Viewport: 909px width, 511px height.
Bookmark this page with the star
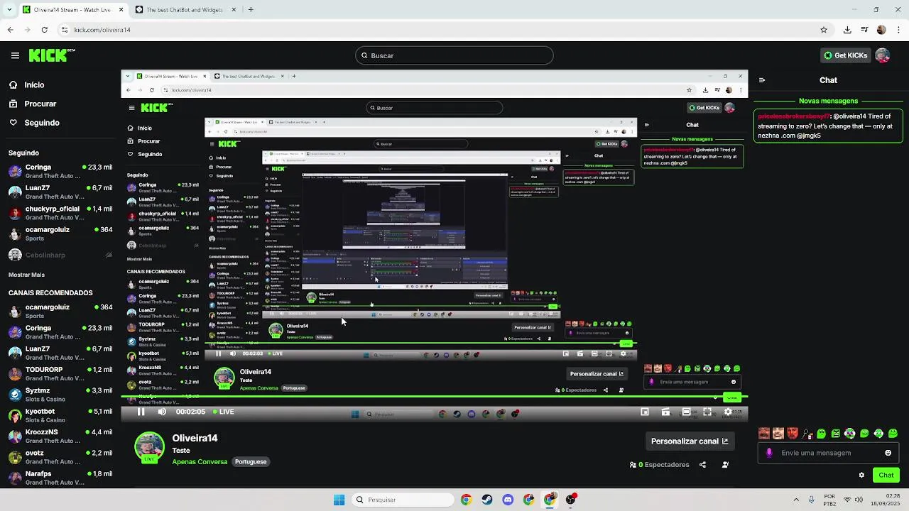(824, 30)
